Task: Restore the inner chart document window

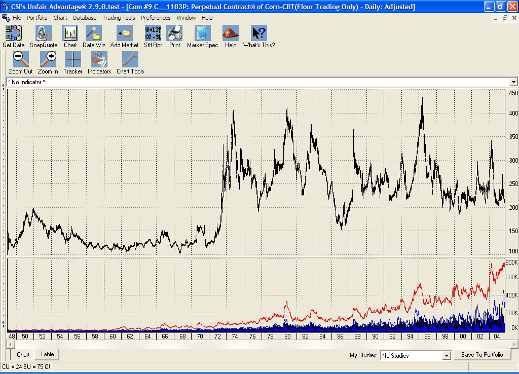Action: (x=505, y=18)
